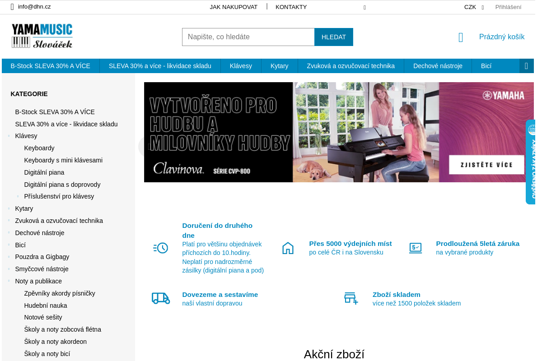Open Školy a noty zobcová flétna
The height and width of the screenshot is (361, 542).
coord(63,329)
